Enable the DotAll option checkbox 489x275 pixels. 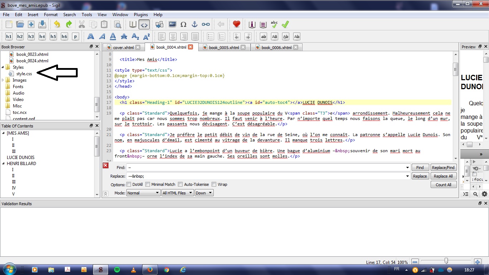point(129,184)
